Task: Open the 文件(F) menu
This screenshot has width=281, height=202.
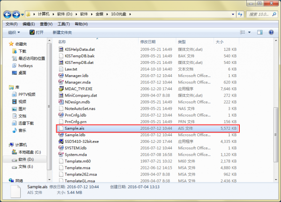Action: [x=11, y=24]
